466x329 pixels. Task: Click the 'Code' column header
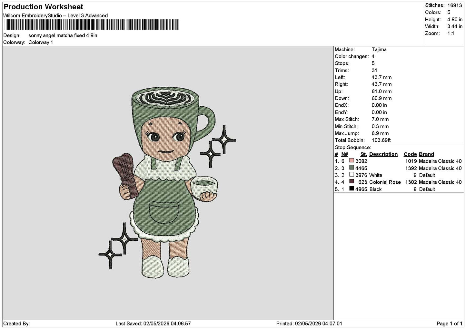click(x=410, y=154)
